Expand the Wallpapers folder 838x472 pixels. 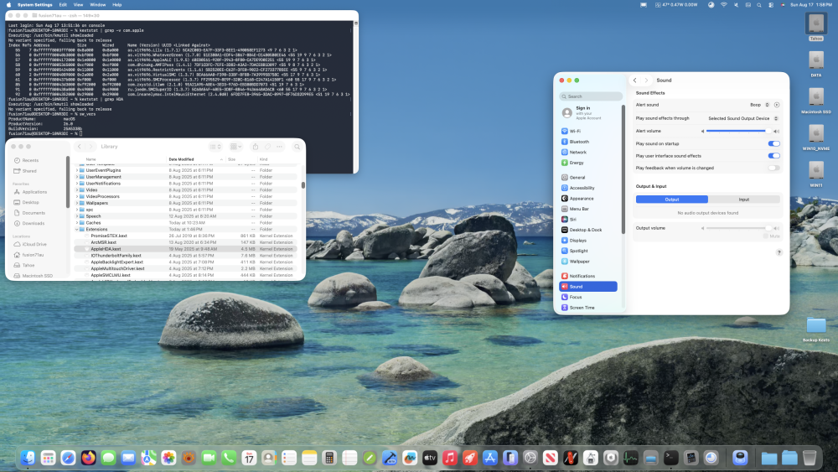(x=77, y=203)
